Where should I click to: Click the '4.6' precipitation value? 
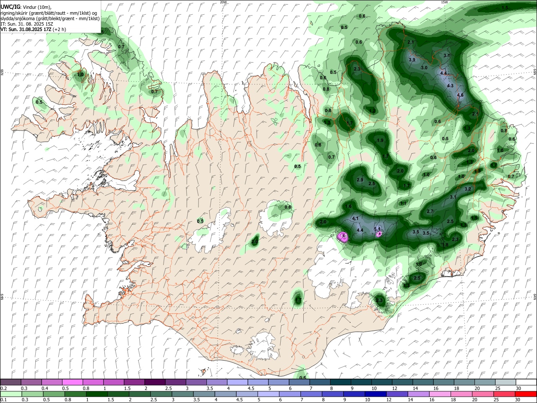[x=460, y=95]
